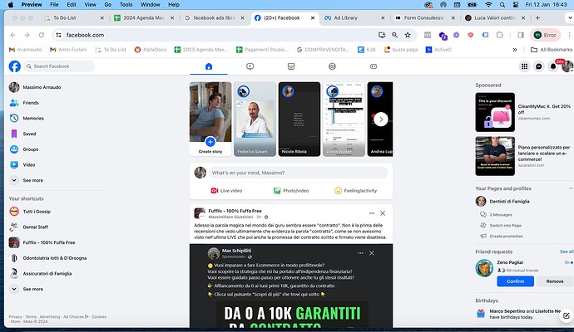Reload the page
This screenshot has width=574, height=332.
coord(42,35)
